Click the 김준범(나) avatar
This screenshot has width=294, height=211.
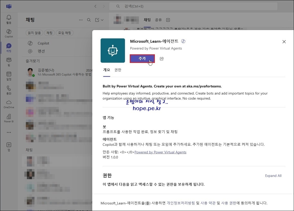[30, 72]
